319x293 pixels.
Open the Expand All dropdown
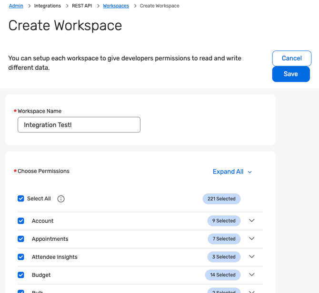(232, 172)
